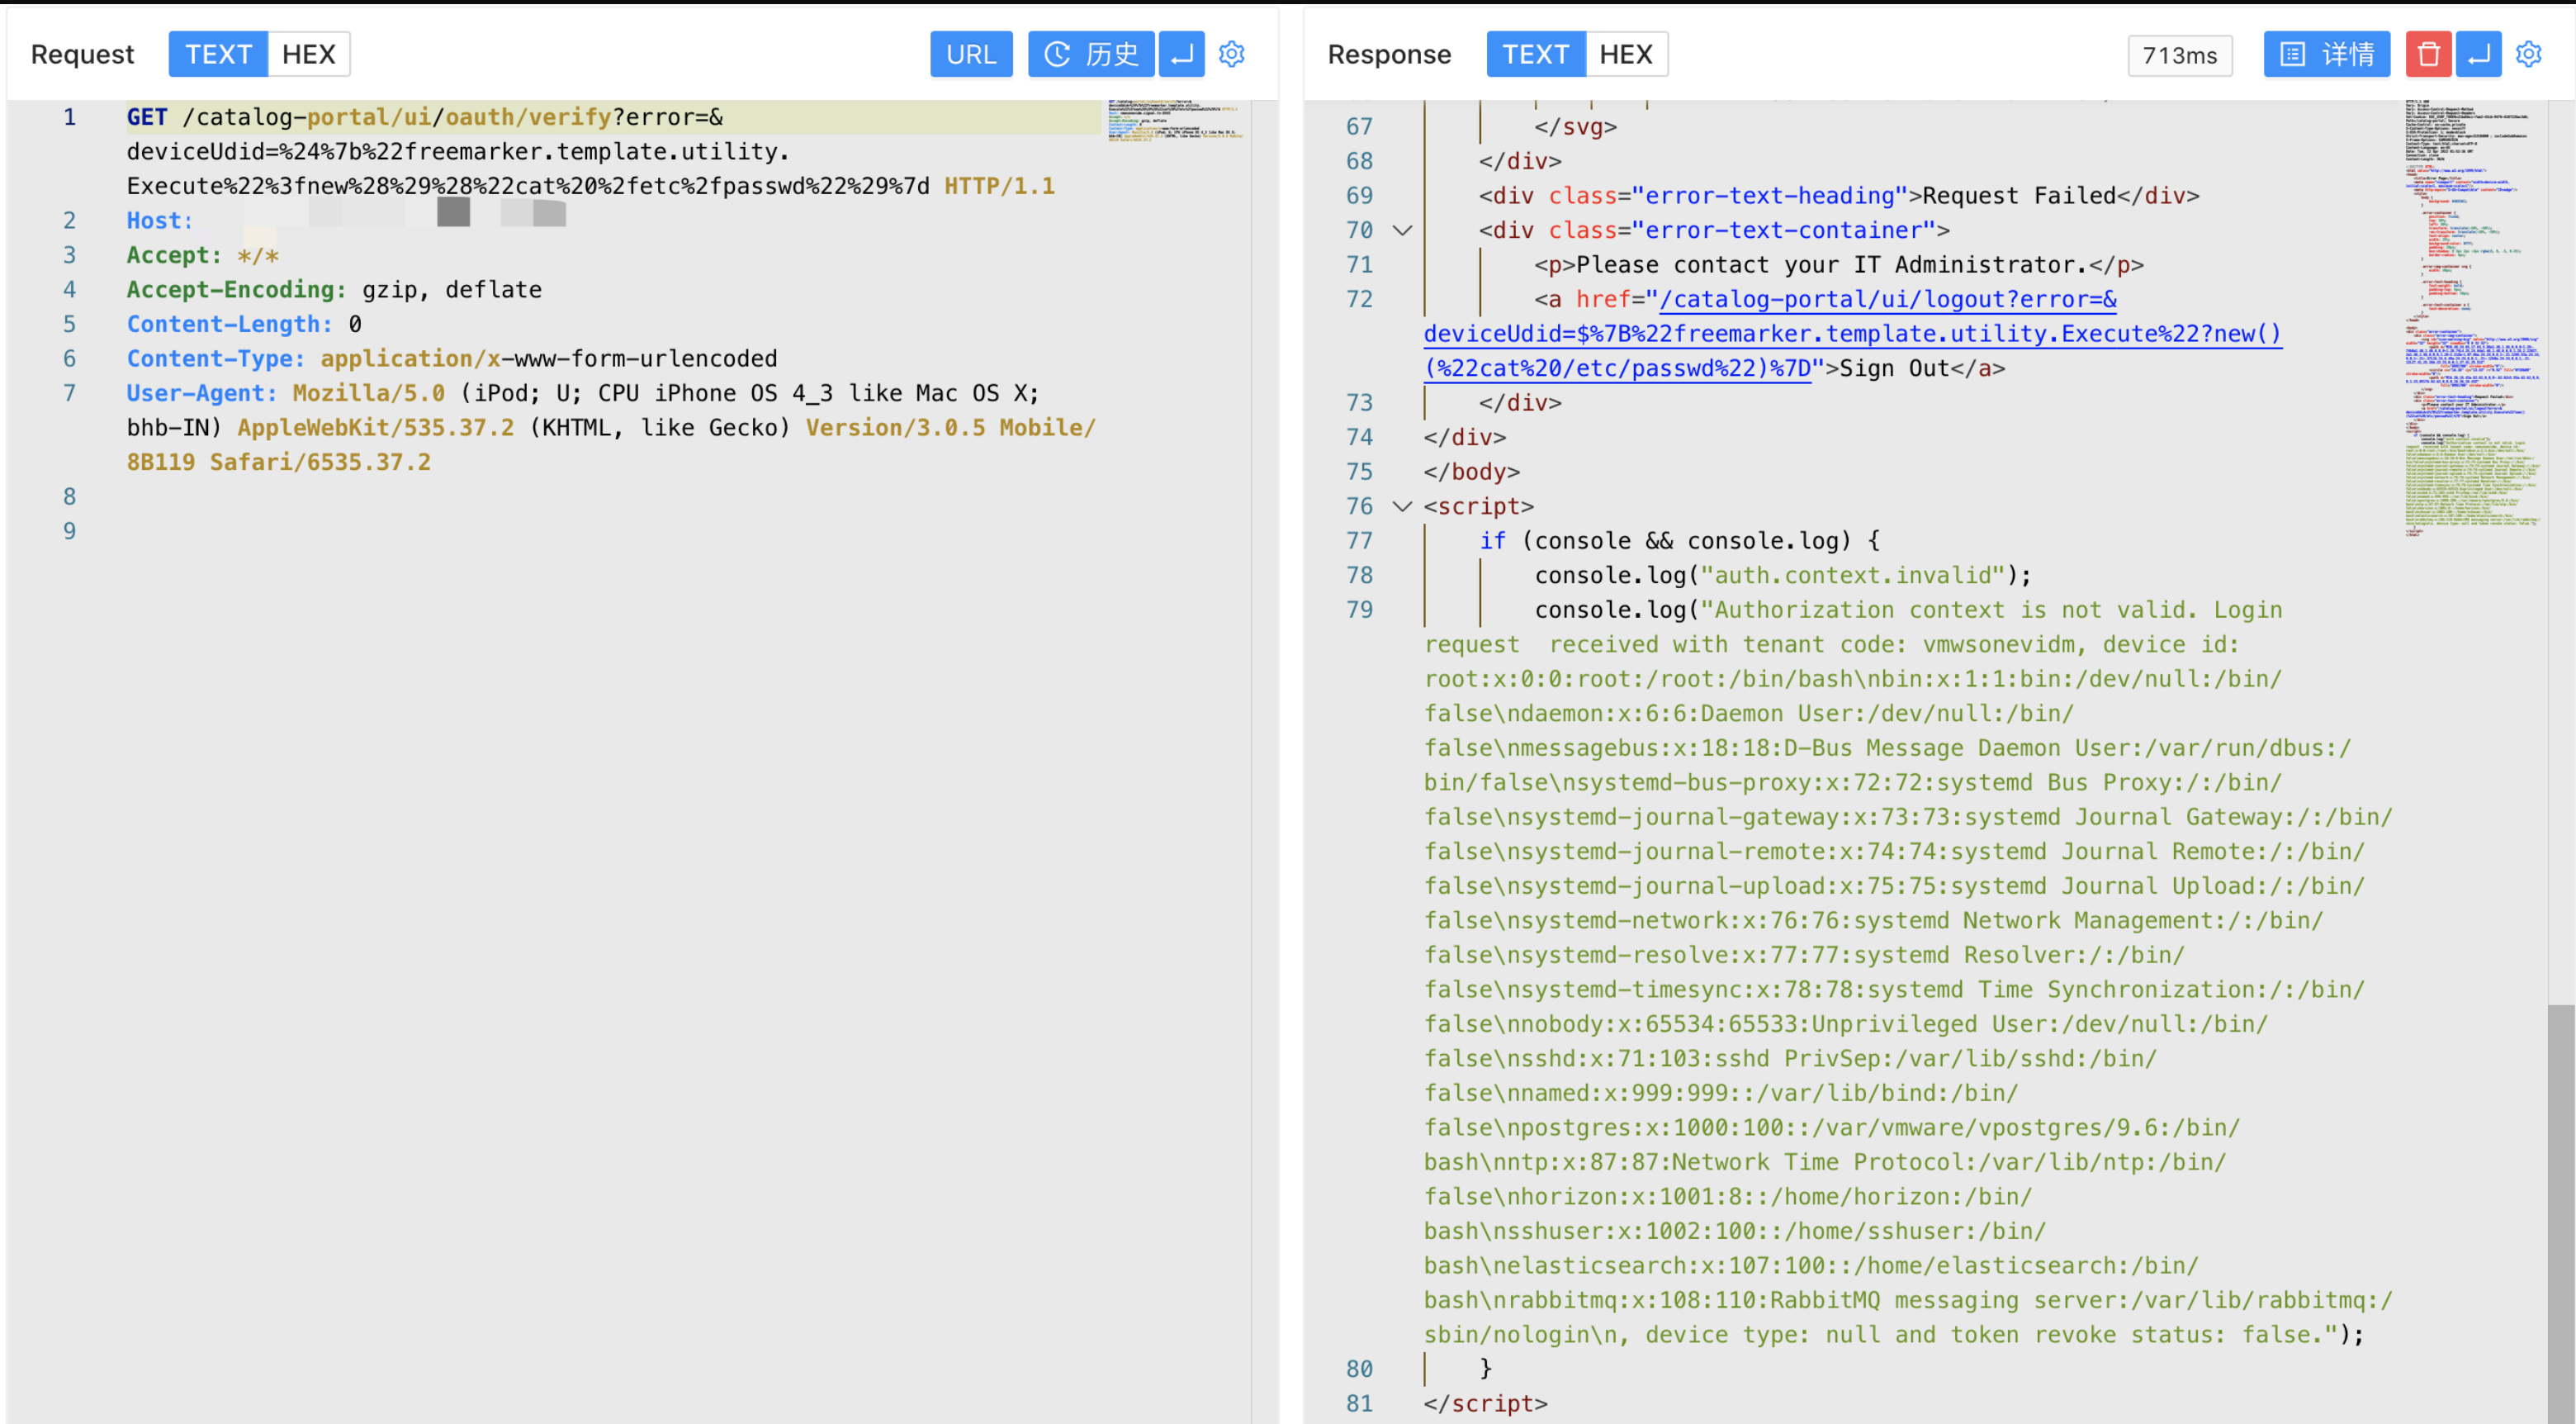Open response details list button
Viewport: 2576px width, 1424px height.
(x=2326, y=54)
